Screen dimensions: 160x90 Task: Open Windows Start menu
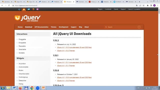pos(3,88)
